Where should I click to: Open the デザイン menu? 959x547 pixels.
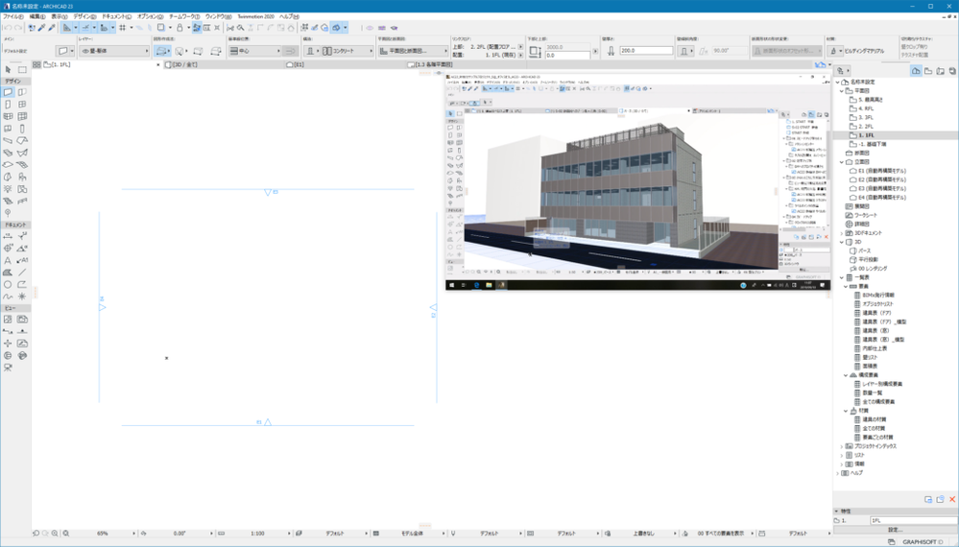(84, 16)
